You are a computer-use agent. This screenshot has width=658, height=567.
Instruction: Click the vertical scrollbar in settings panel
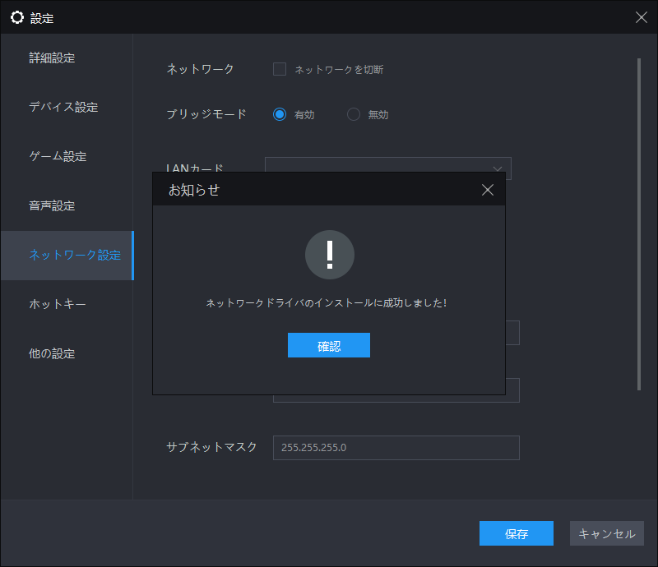pyautogui.click(x=639, y=222)
